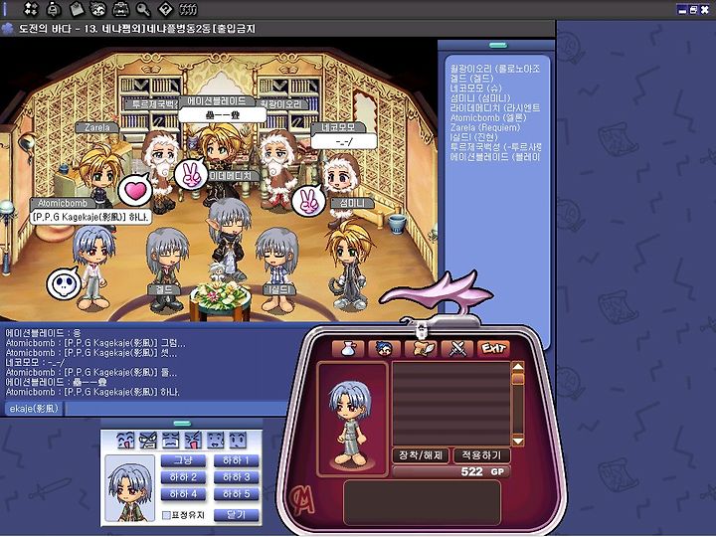Image resolution: width=716 pixels, height=537 pixels.
Task: Click the 하하 3 expression button
Action: pos(236,477)
